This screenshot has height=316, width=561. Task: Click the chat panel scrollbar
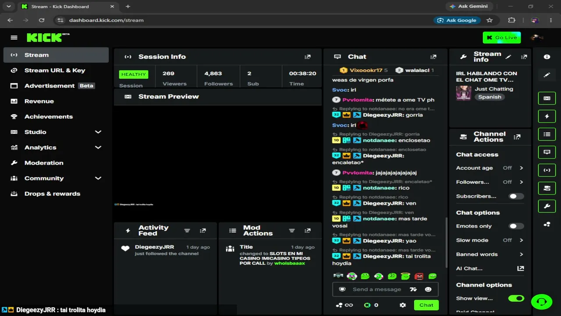446,243
